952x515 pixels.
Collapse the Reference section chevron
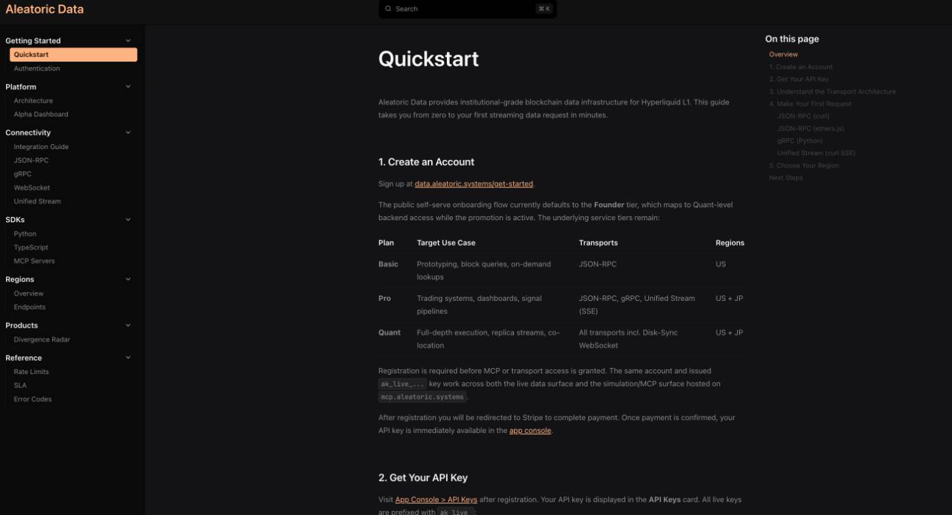(128, 358)
